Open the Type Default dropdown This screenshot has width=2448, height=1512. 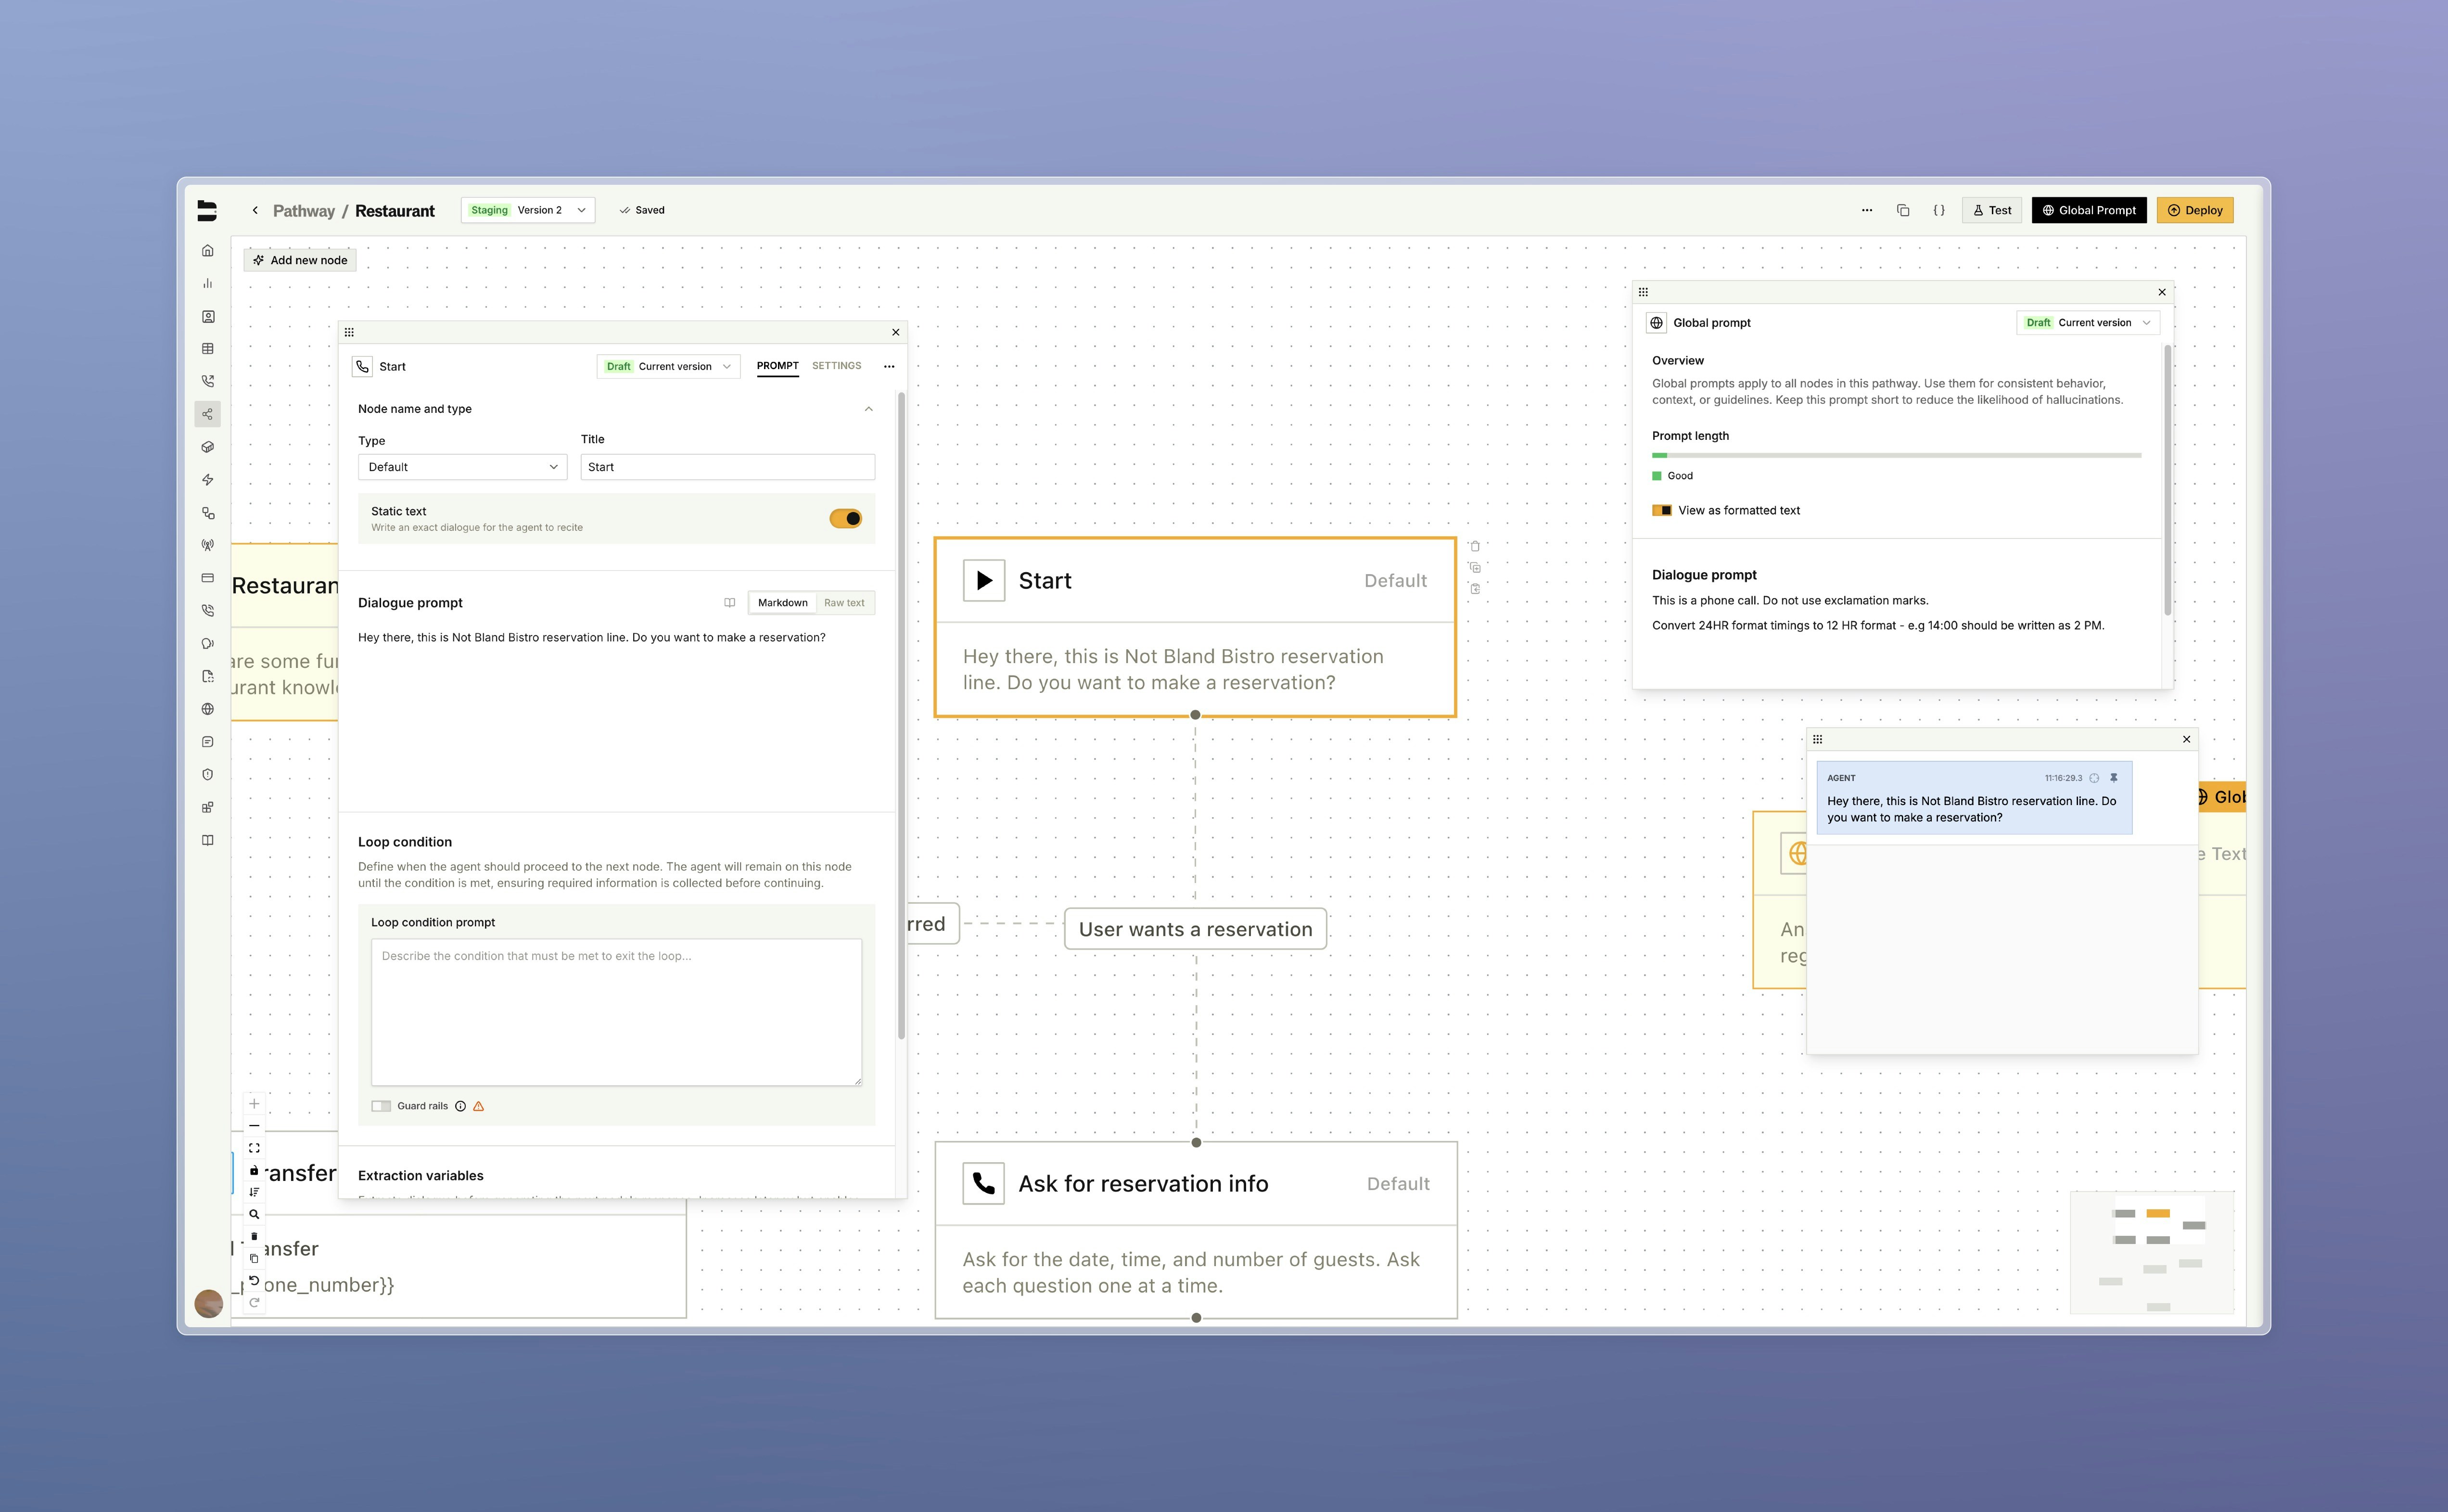point(462,467)
